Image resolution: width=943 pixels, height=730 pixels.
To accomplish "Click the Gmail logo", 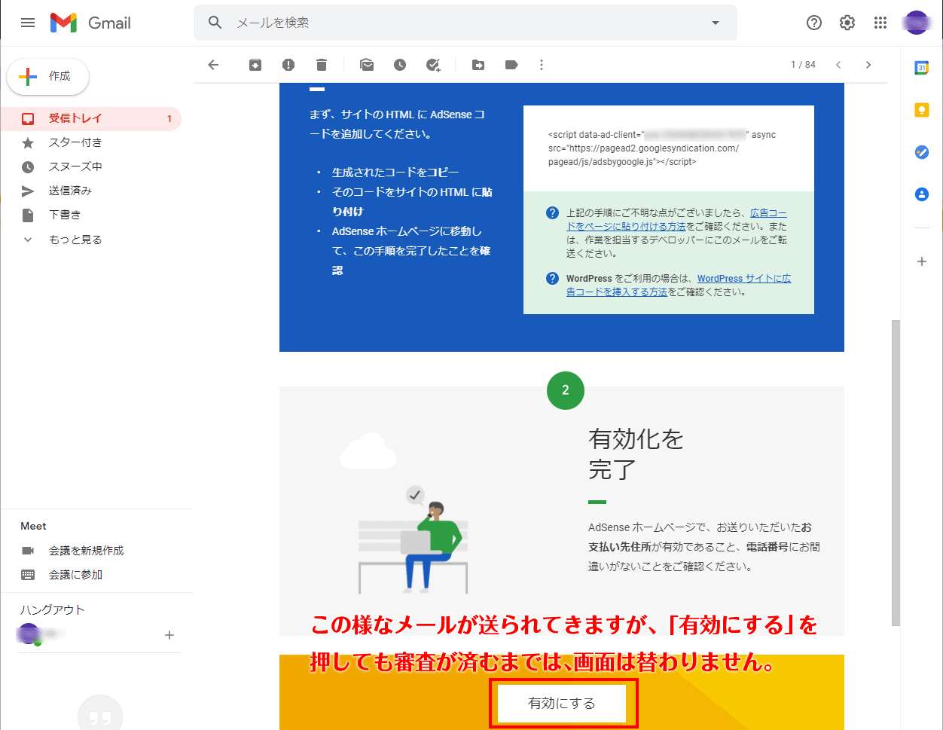I will pyautogui.click(x=90, y=23).
